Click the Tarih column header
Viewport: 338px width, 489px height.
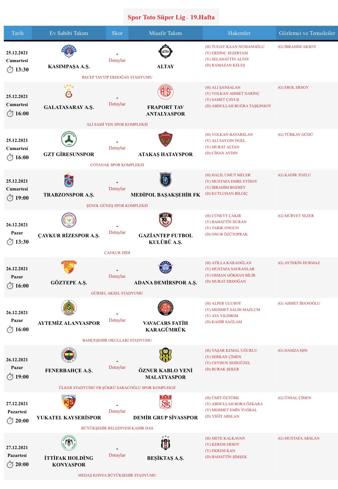[x=18, y=33]
